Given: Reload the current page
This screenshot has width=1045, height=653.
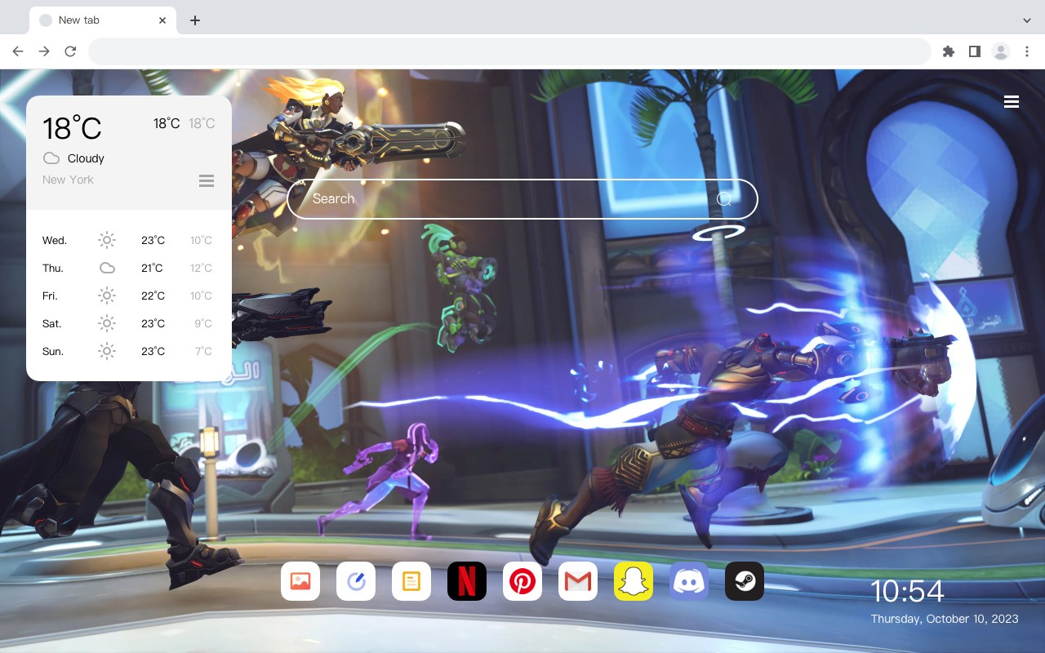Looking at the screenshot, I should (70, 51).
